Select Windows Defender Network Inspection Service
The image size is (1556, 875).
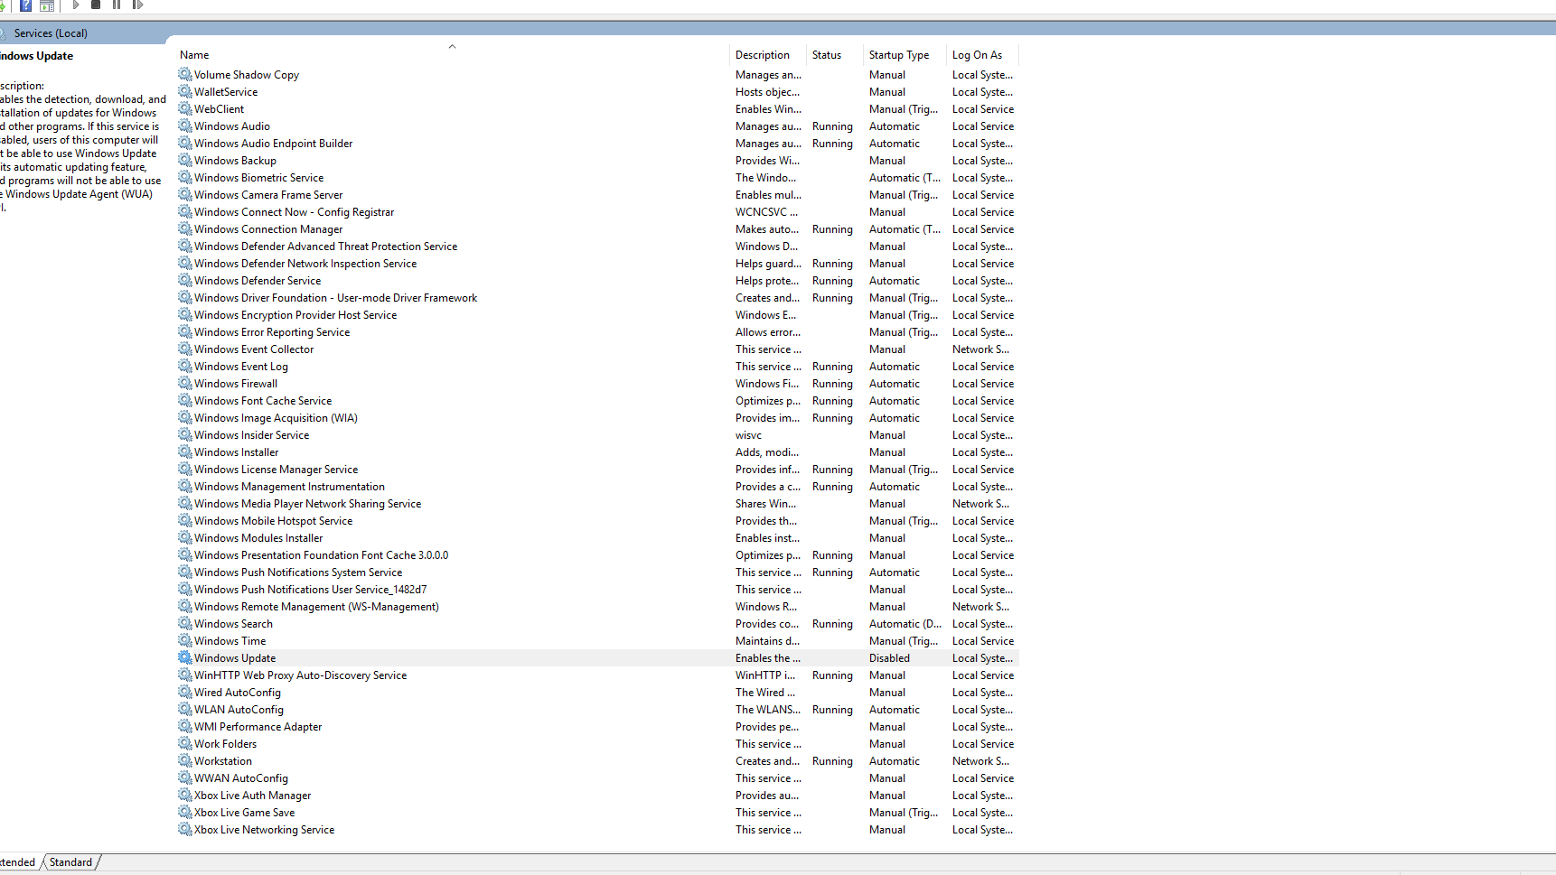coord(598,263)
